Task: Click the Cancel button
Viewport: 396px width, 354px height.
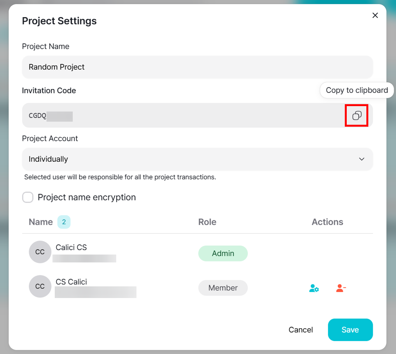Action: (x=301, y=330)
